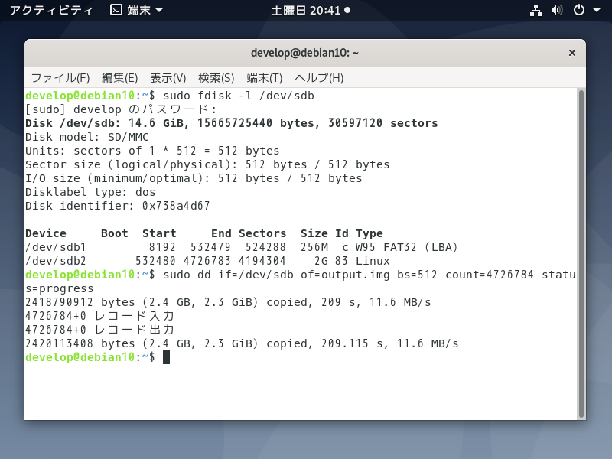
Task: Expand the system menu arrow
Action: click(x=597, y=11)
